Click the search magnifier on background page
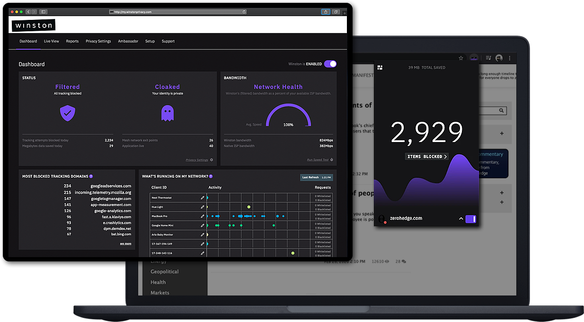This screenshot has width=584, height=322. (501, 110)
